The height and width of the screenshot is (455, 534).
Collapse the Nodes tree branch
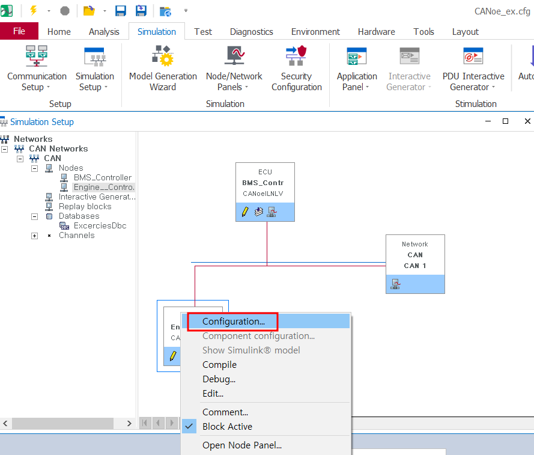tap(34, 169)
